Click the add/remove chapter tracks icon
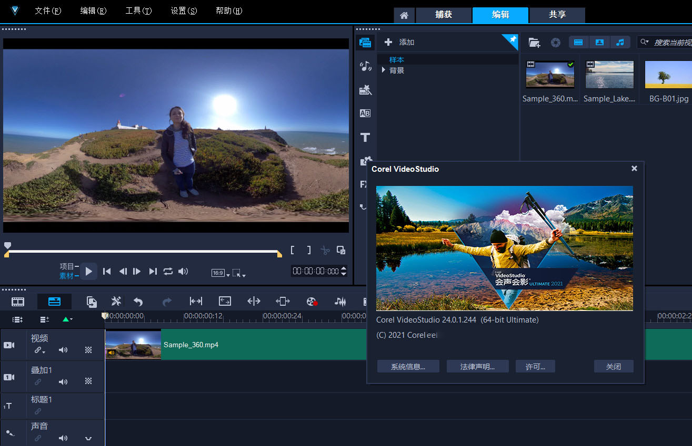 pos(45,319)
